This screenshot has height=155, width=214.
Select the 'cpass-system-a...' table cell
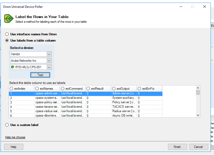[47, 98]
